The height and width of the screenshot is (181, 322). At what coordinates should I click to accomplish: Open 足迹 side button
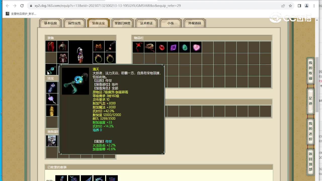(310, 101)
